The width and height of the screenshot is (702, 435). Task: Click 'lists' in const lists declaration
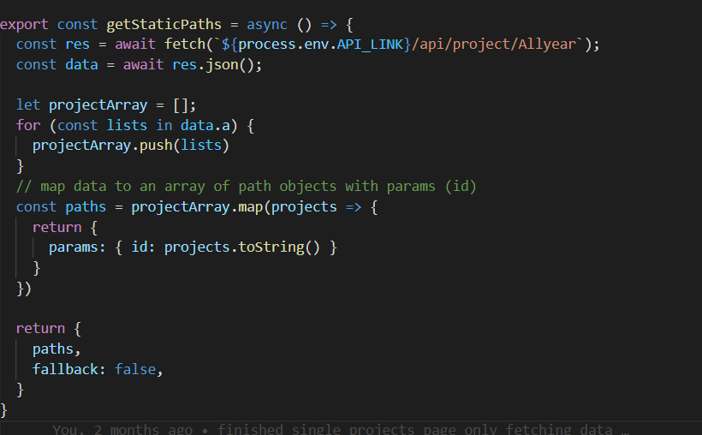point(127,125)
